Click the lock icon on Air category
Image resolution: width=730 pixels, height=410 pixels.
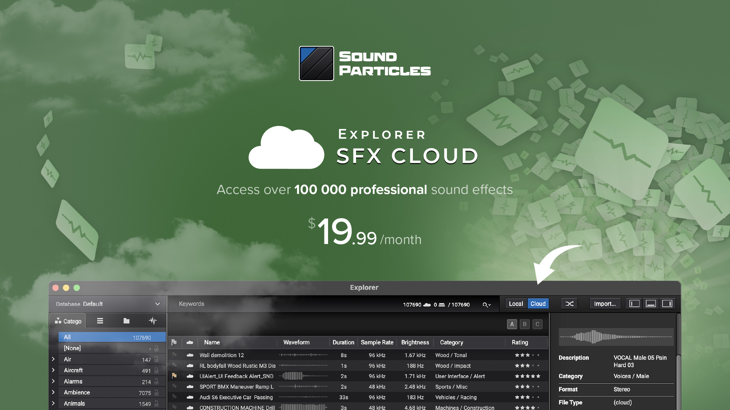click(x=157, y=360)
